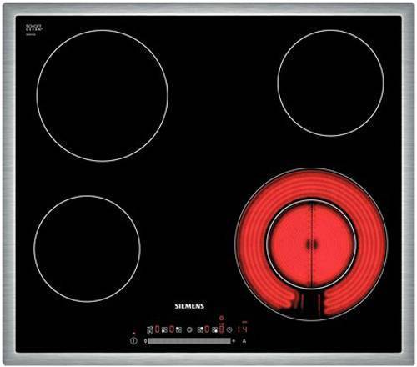Image resolution: width=417 pixels, height=367 pixels.
Task: Tap the main power on/off symbol
Action: tap(133, 341)
